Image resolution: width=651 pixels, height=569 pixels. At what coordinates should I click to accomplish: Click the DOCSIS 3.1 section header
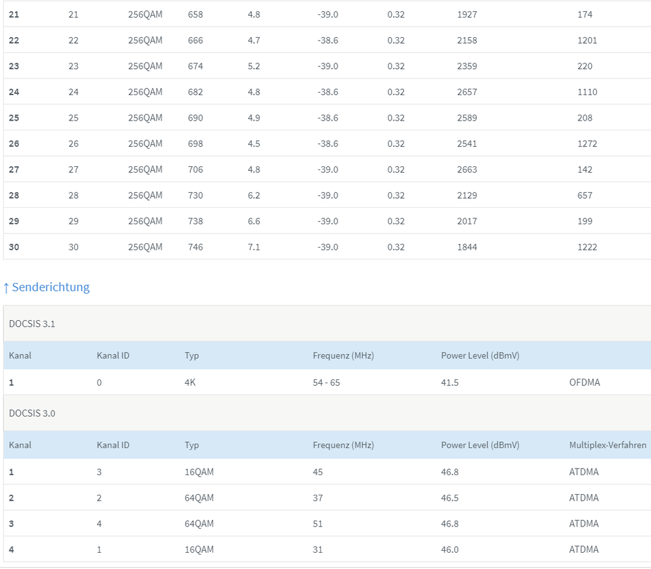(x=32, y=324)
